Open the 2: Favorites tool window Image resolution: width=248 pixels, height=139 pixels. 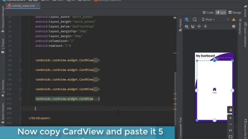[3, 88]
